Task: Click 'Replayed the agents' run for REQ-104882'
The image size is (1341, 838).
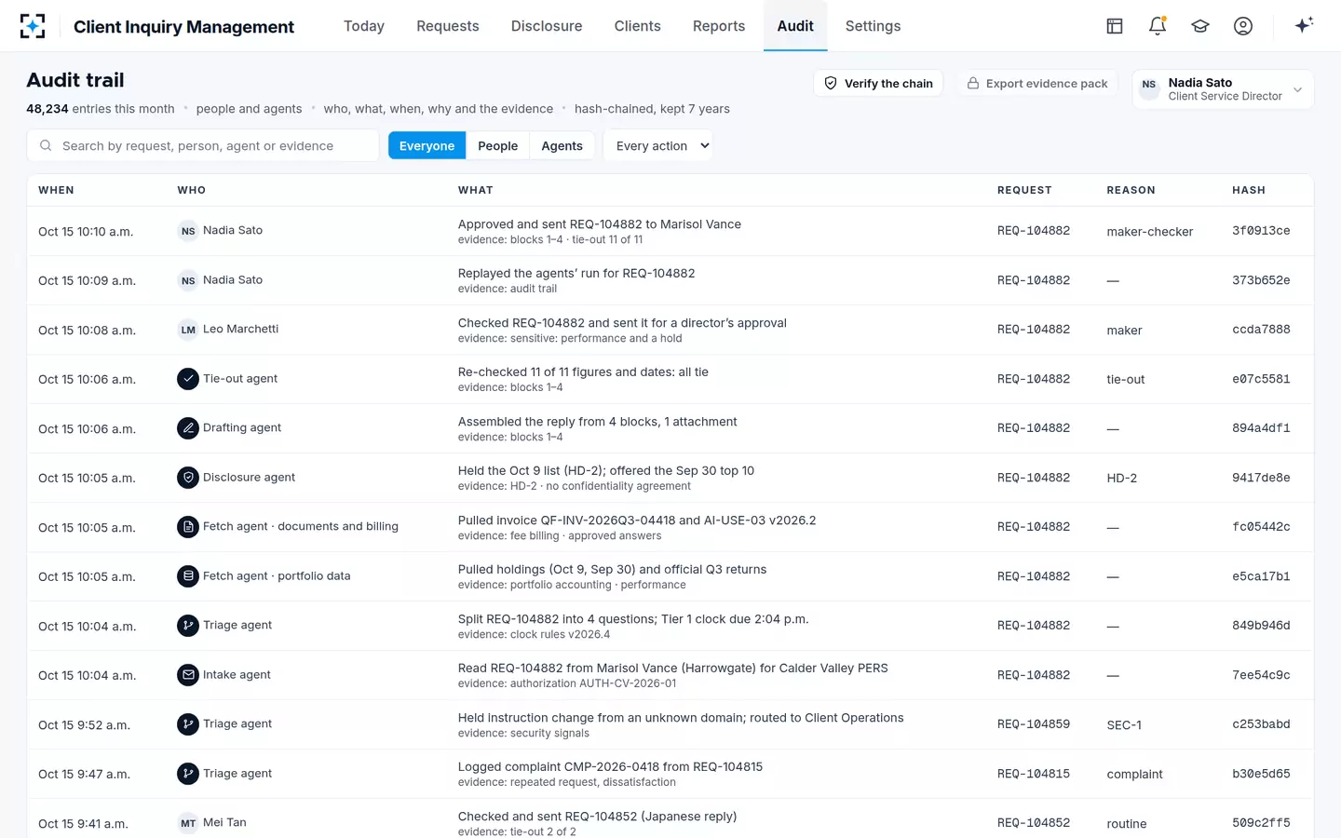Action: pyautogui.click(x=576, y=274)
